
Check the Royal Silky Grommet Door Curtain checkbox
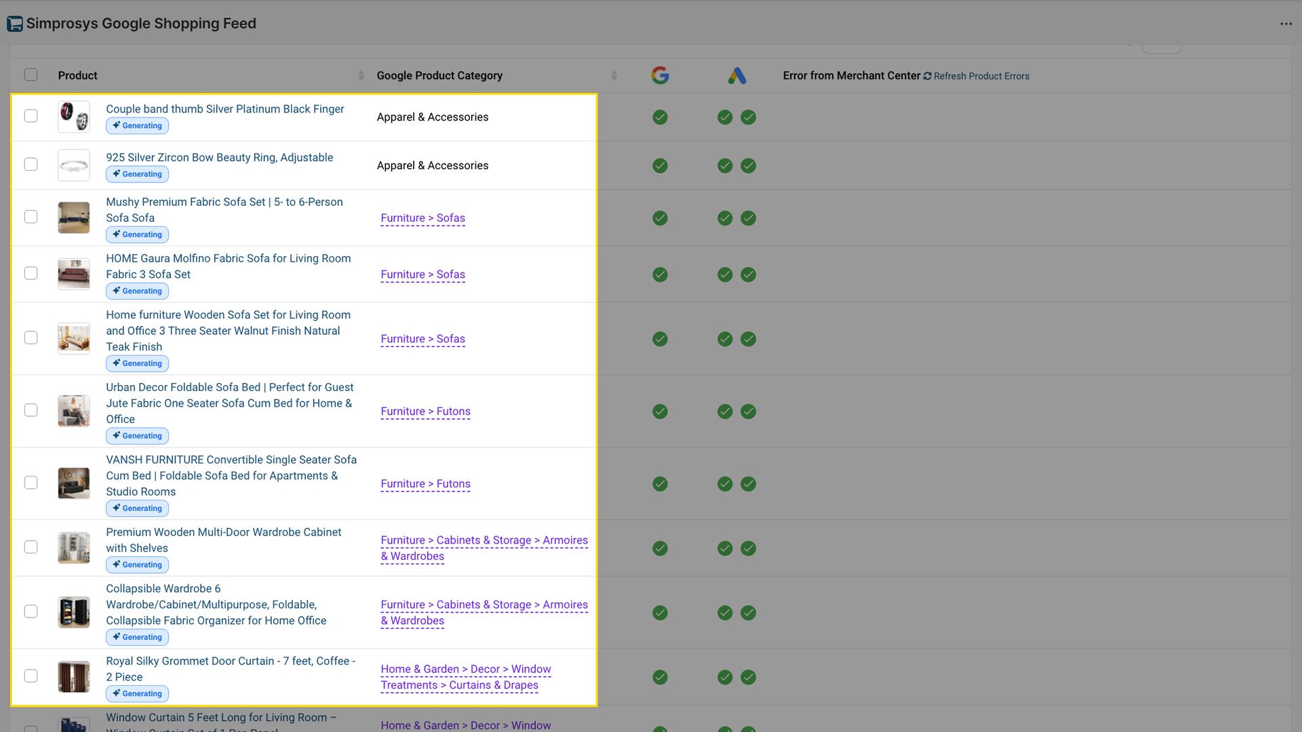pyautogui.click(x=31, y=676)
